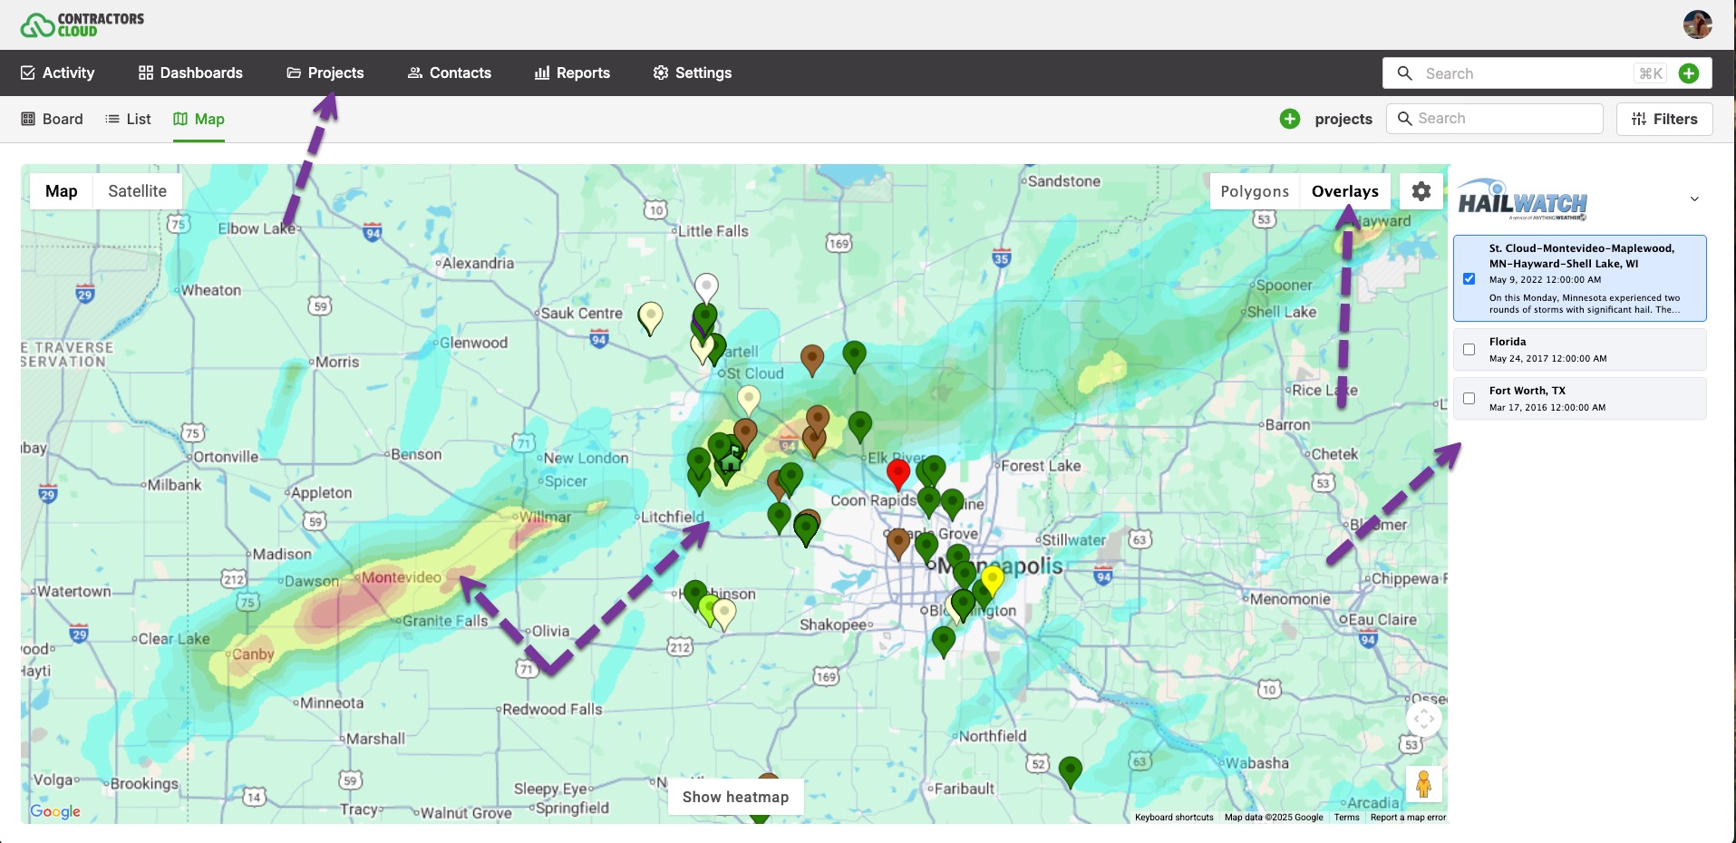This screenshot has width=1736, height=843.
Task: Select the green pin east of Northfield
Action: tap(1071, 770)
